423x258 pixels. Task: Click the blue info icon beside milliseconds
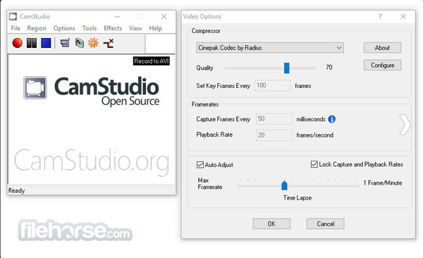pos(332,119)
